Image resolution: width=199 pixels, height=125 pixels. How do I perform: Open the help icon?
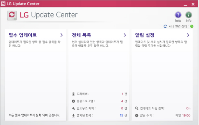pyautogui.click(x=178, y=15)
